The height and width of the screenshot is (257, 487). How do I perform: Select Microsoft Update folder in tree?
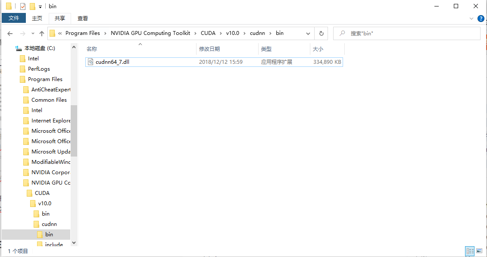tap(50, 152)
